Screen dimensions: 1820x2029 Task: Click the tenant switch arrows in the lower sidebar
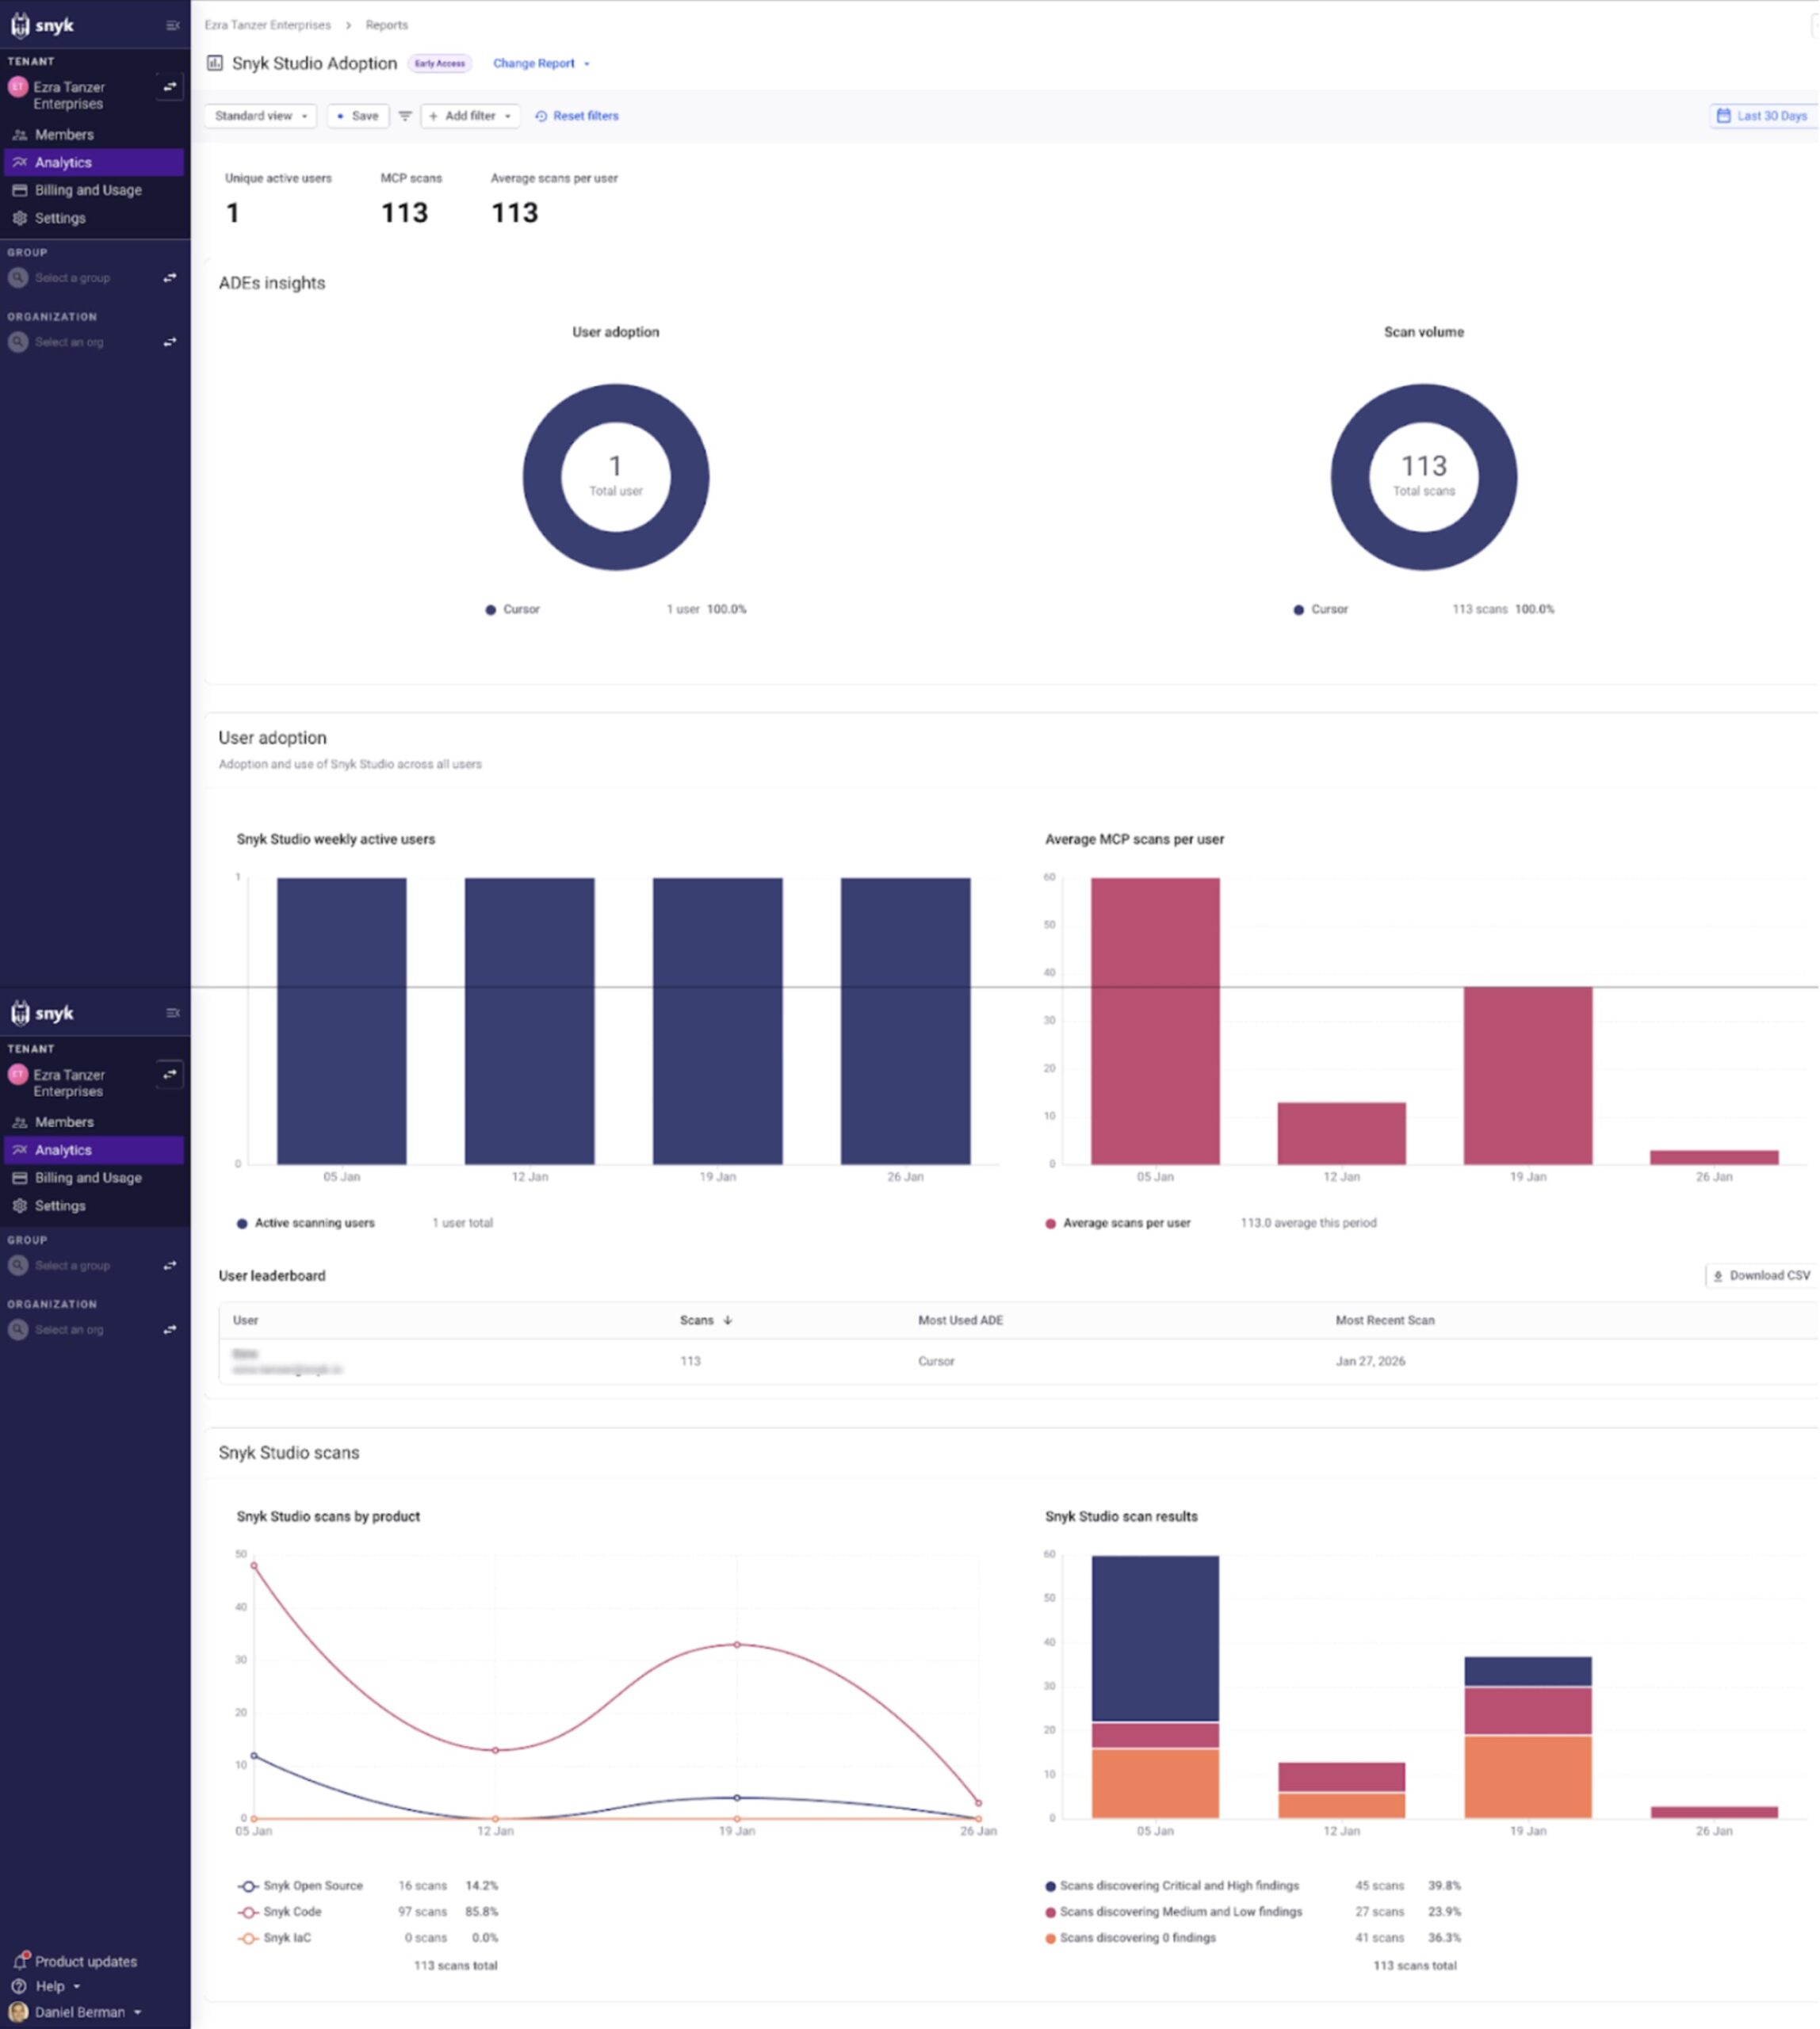click(170, 1075)
